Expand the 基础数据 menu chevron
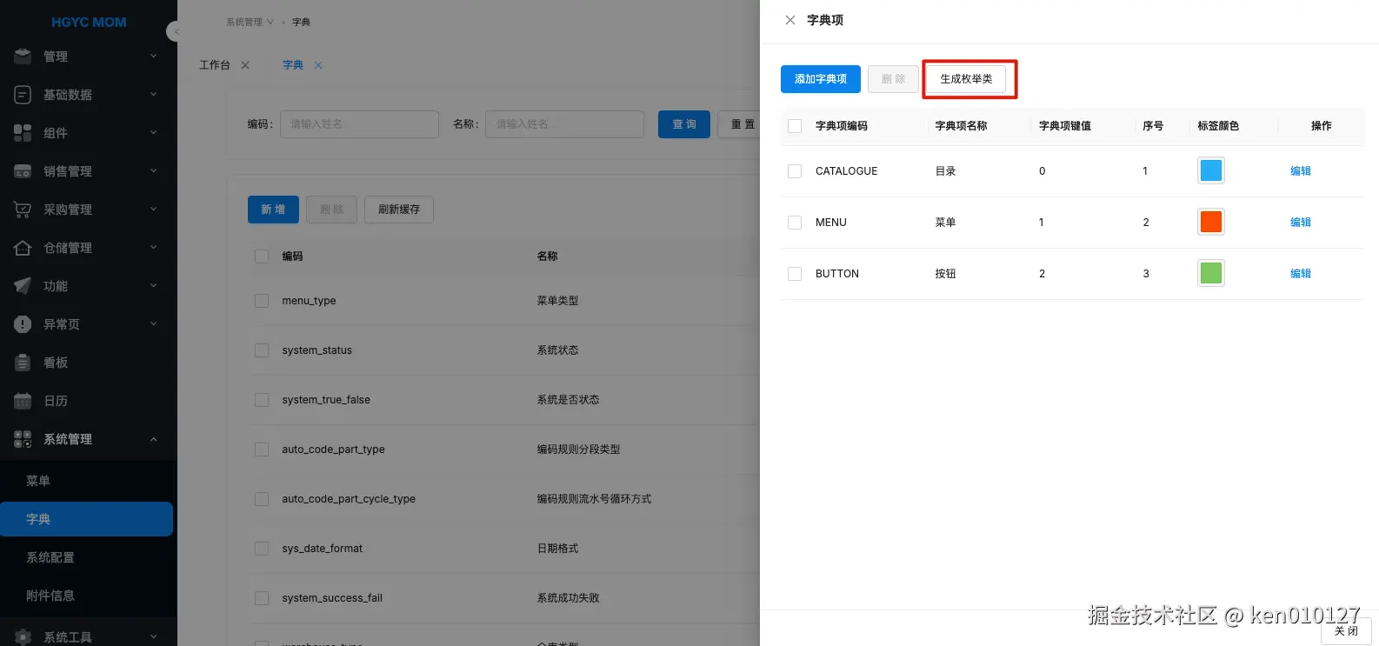The height and width of the screenshot is (646, 1379). [x=154, y=95]
